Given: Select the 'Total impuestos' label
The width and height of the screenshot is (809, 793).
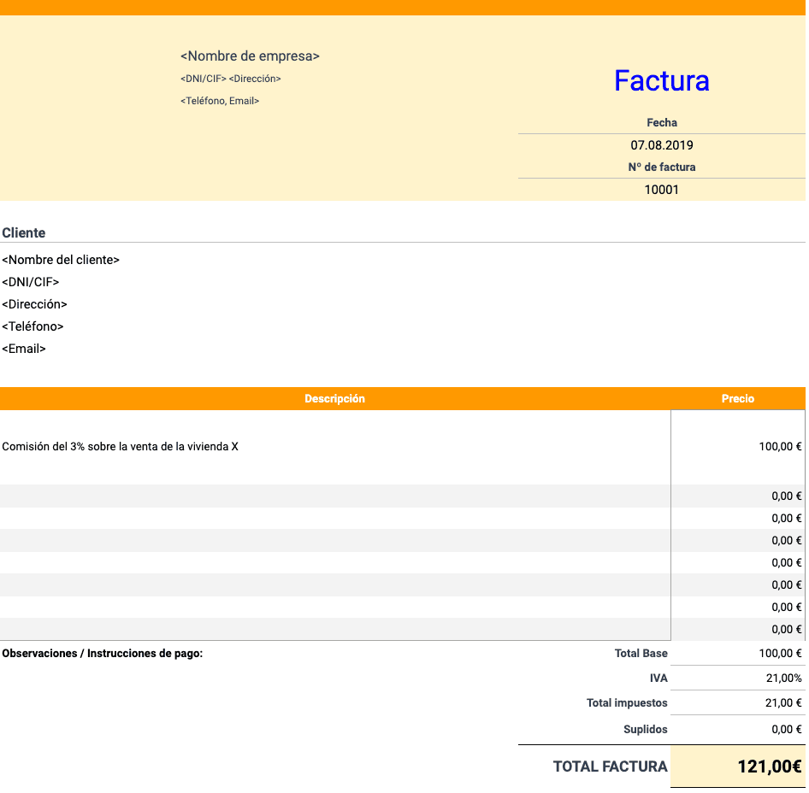Looking at the screenshot, I should (627, 702).
